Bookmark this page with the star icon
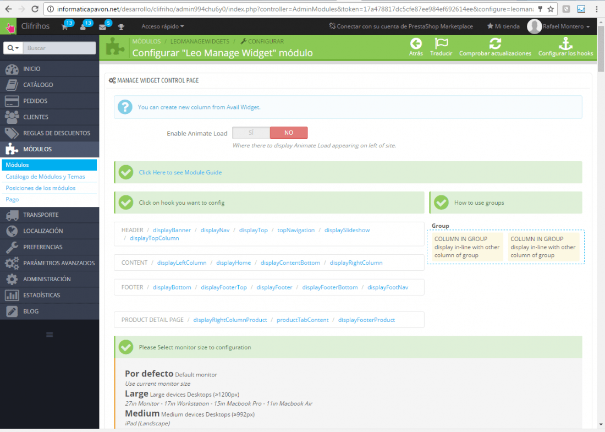Image resolution: width=605 pixels, height=432 pixels. tap(551, 9)
